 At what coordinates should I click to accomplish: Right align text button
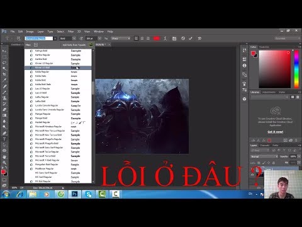[148, 38]
